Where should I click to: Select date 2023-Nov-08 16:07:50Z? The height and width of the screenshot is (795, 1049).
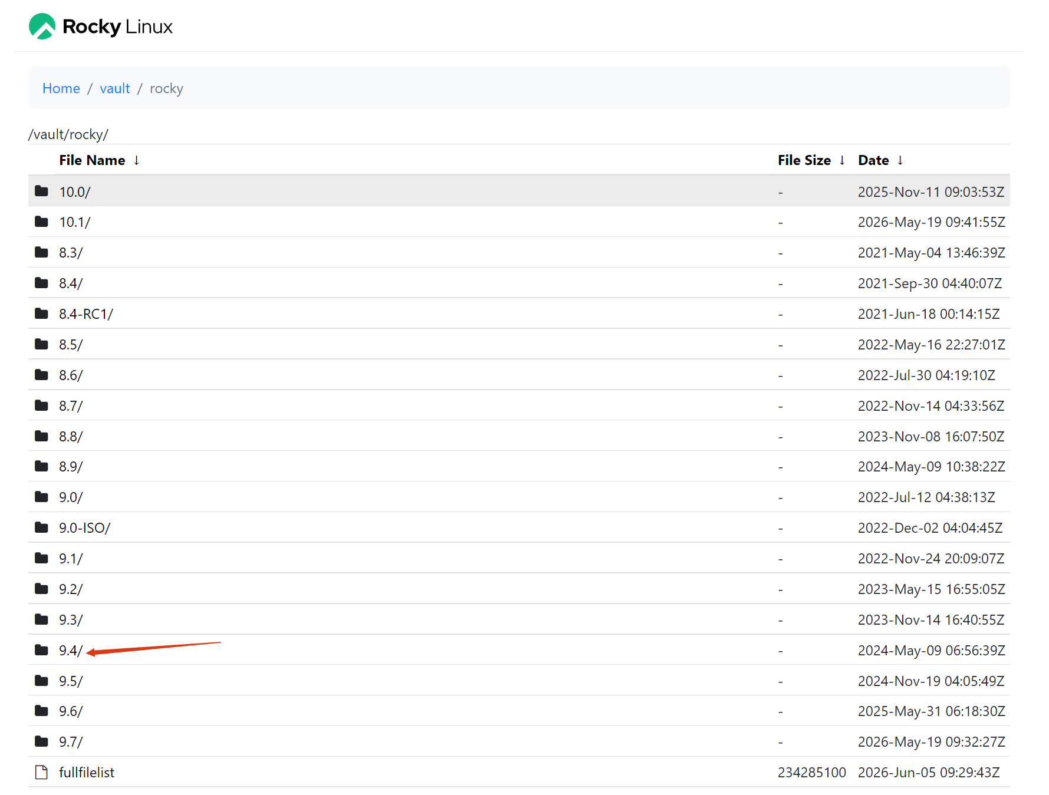(x=931, y=437)
